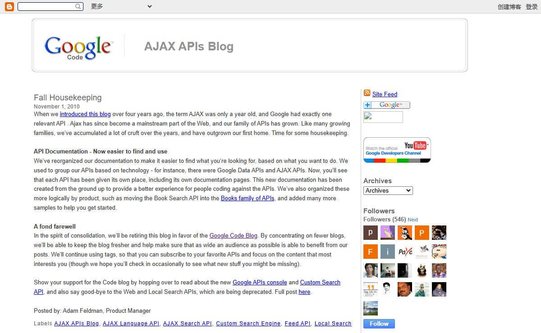
Task: Click the sketch portrait follower avatar
Action: (388, 289)
